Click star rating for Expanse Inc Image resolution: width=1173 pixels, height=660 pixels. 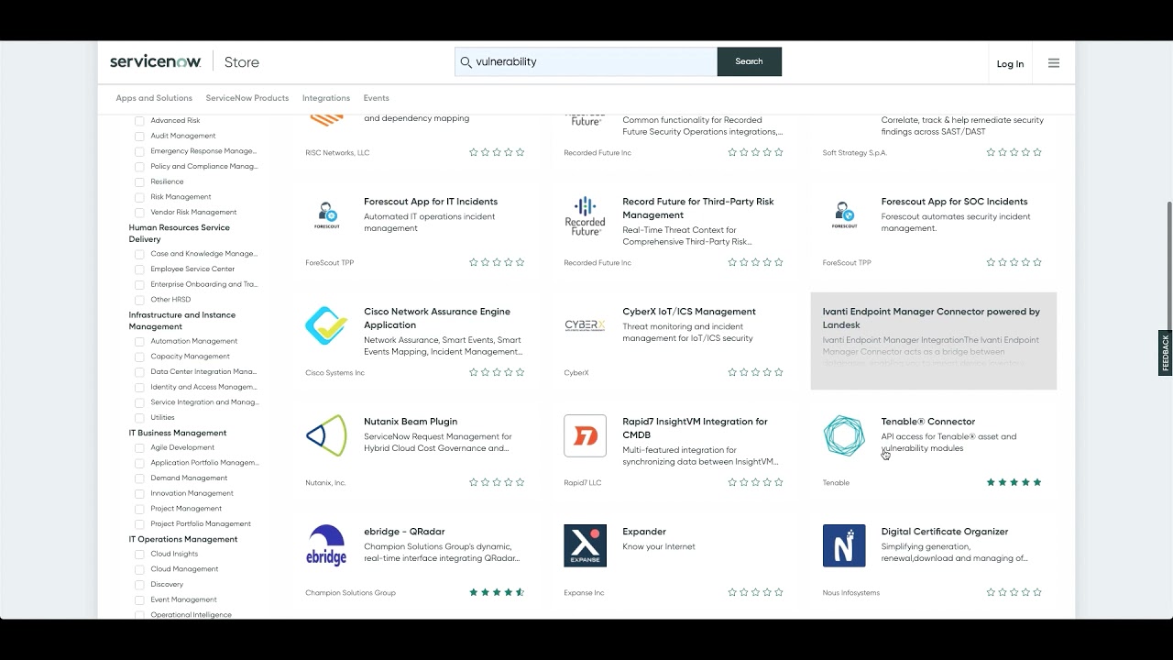[x=756, y=592]
